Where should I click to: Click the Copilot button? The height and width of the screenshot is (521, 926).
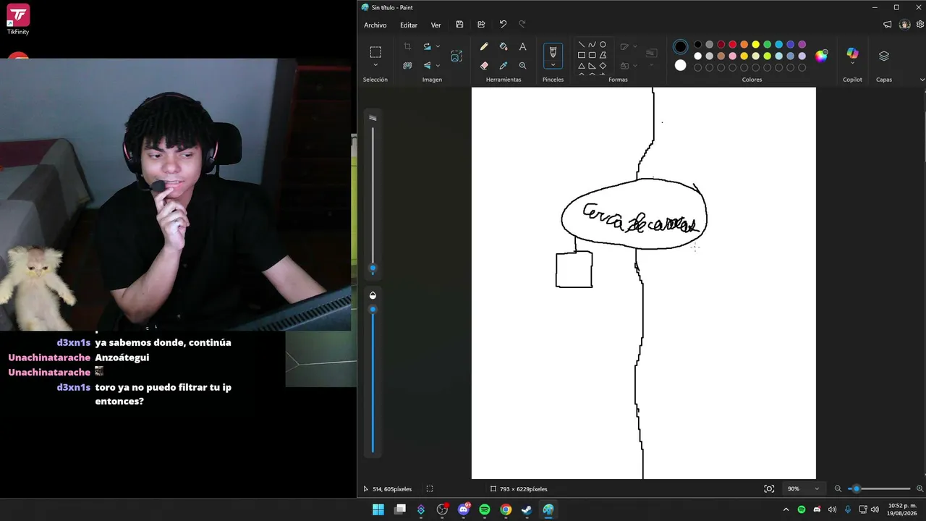[x=852, y=54]
